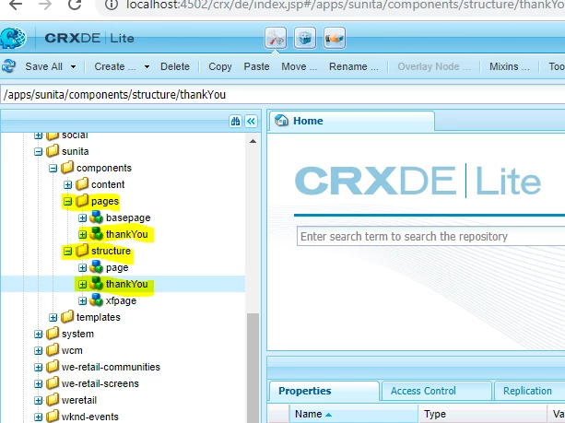This screenshot has height=423, width=565.
Task: Open the Save All dropdown arrow
Action: 73,66
